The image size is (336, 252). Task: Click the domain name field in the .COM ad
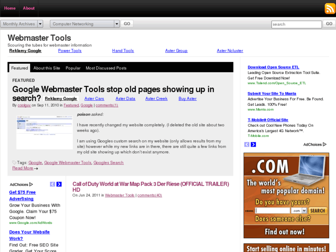[273, 210]
